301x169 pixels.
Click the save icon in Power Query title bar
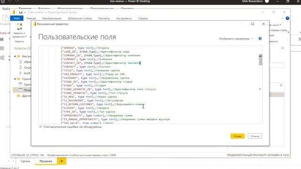click(21, 12)
